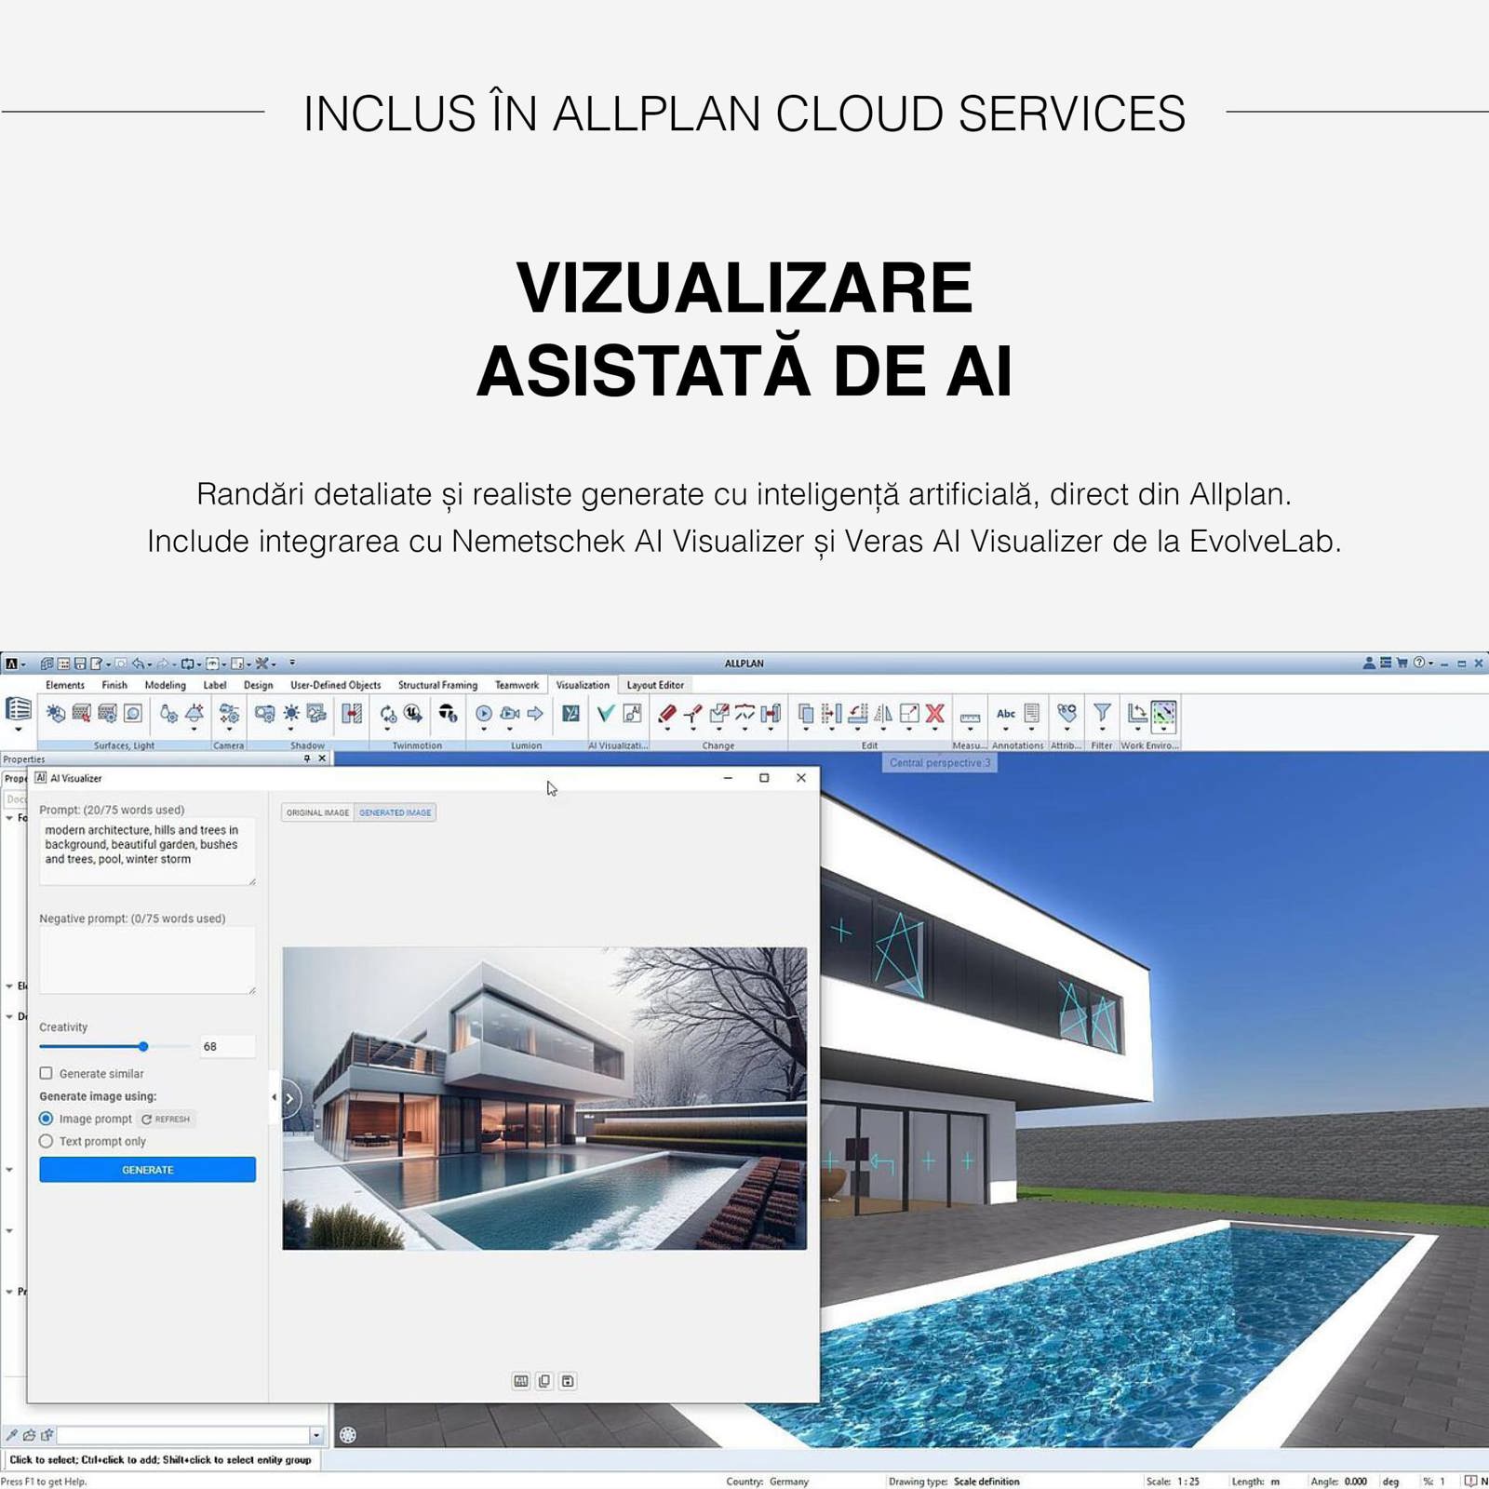Click the eyedropper icon at Properties panel bottom
Viewport: 1489px width, 1489px height.
click(x=12, y=1435)
